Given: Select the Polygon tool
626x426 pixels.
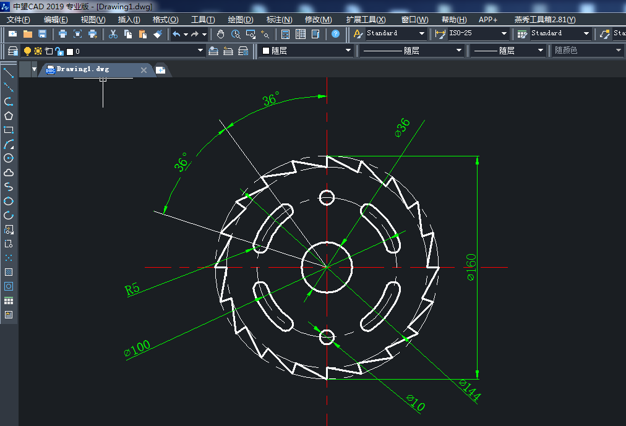Looking at the screenshot, I should [9, 116].
